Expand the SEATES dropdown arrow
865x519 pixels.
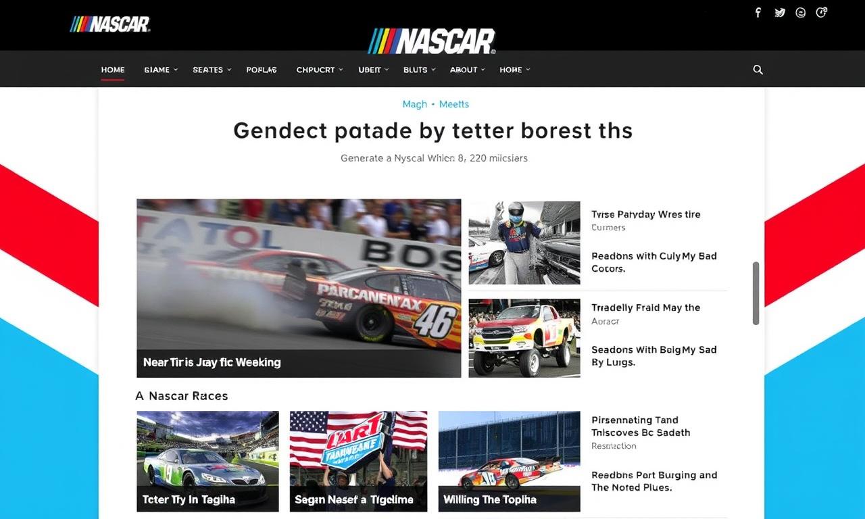coord(229,70)
